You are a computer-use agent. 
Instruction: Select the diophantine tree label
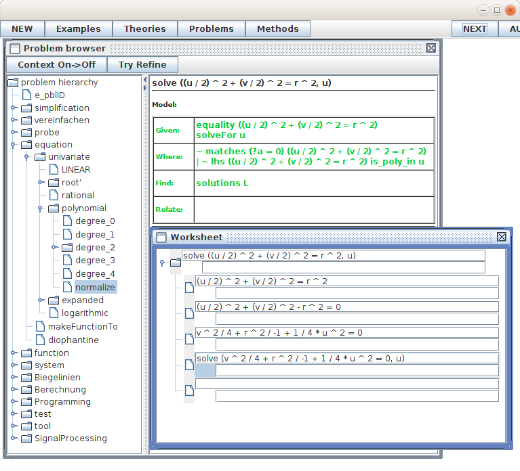point(73,340)
